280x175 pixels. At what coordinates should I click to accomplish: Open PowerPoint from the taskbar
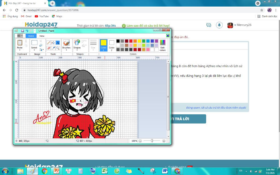point(56,171)
